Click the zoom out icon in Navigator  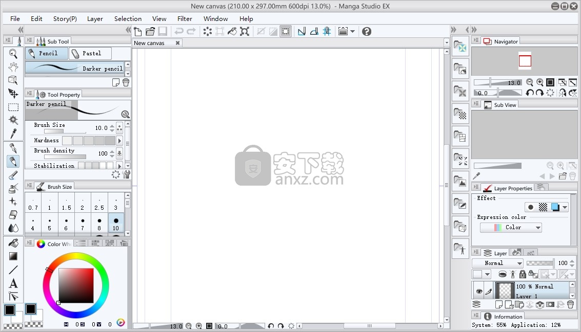pos(530,82)
